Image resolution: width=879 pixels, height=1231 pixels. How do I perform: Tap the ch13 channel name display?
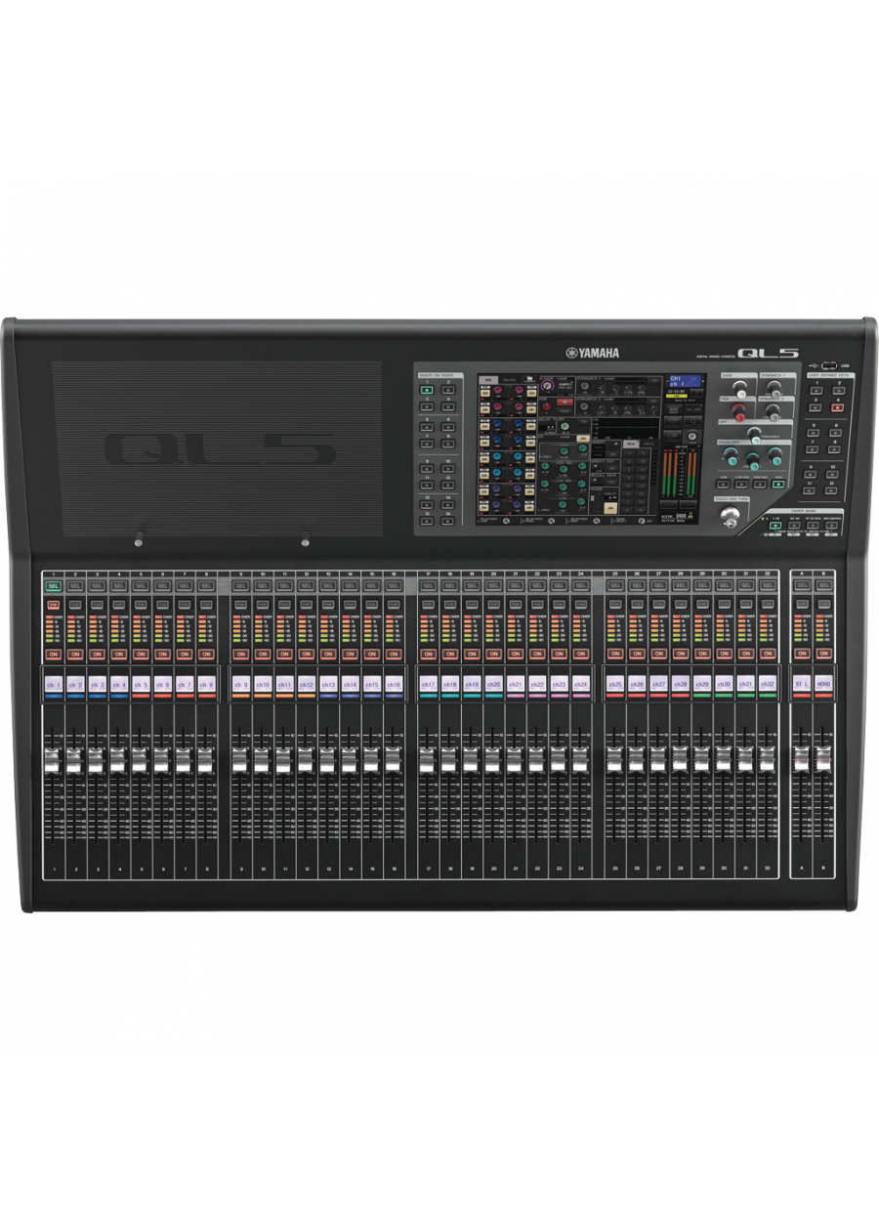(x=328, y=685)
